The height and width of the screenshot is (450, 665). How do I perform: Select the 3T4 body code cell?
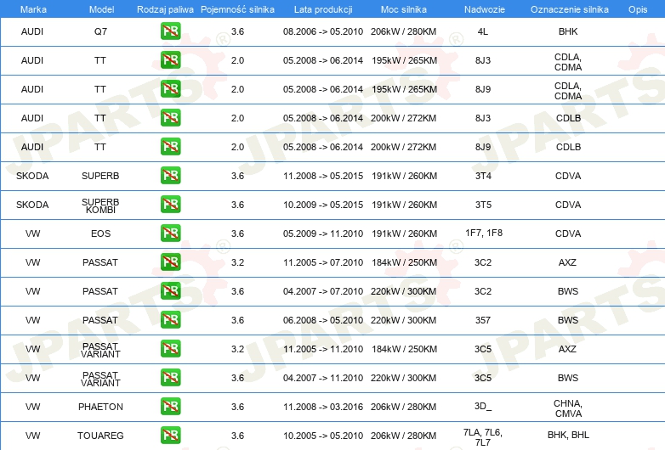[483, 176]
